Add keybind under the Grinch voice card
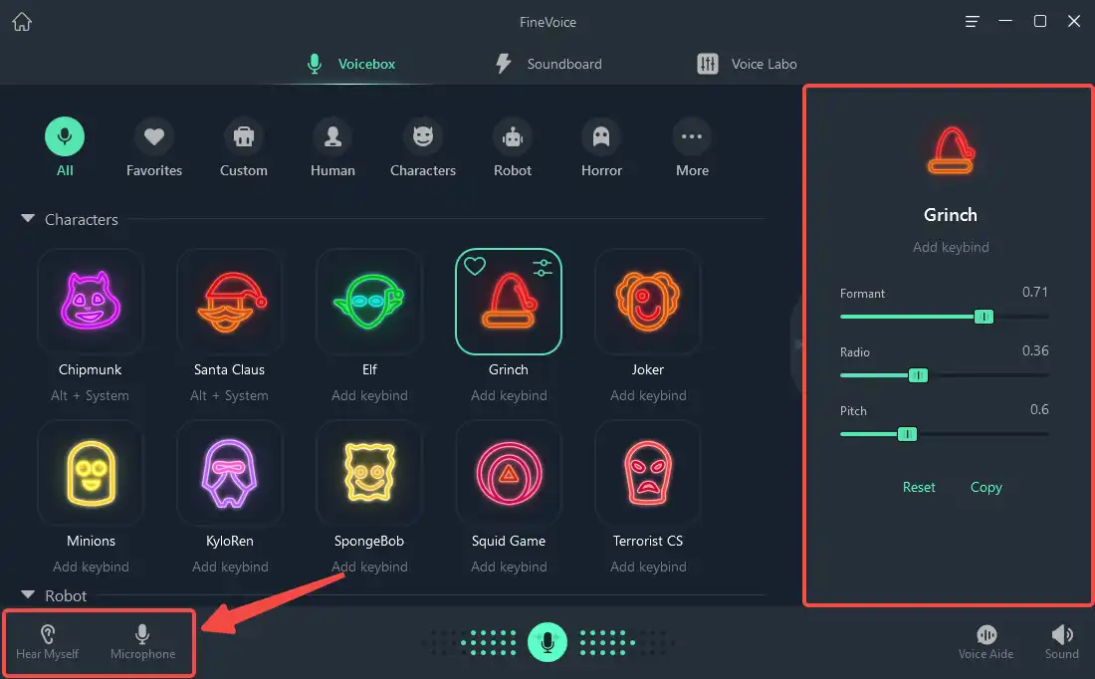This screenshot has height=679, width=1095. tap(509, 395)
